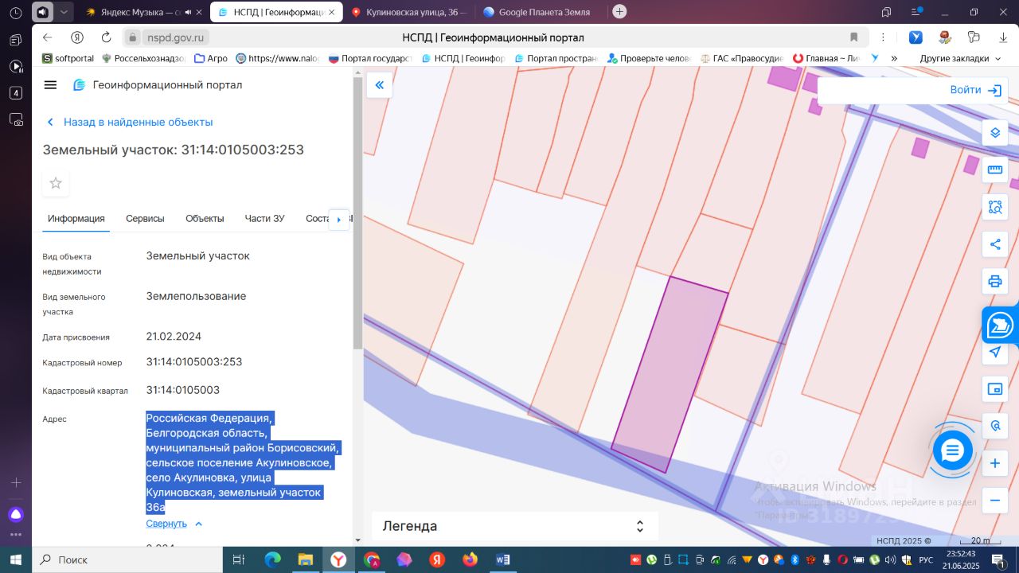Open a new browser tab

(619, 12)
